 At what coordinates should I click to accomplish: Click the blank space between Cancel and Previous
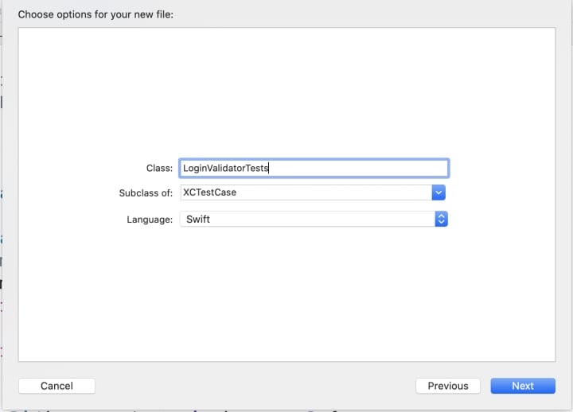(x=255, y=386)
